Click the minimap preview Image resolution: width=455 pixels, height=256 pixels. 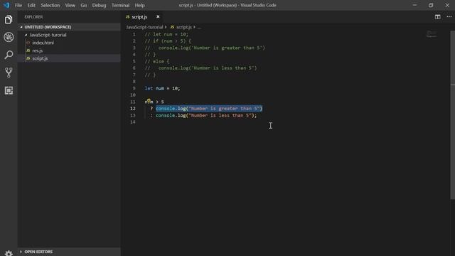[x=432, y=34]
